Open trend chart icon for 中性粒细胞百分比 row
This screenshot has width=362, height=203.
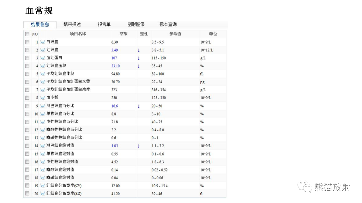[43, 122]
